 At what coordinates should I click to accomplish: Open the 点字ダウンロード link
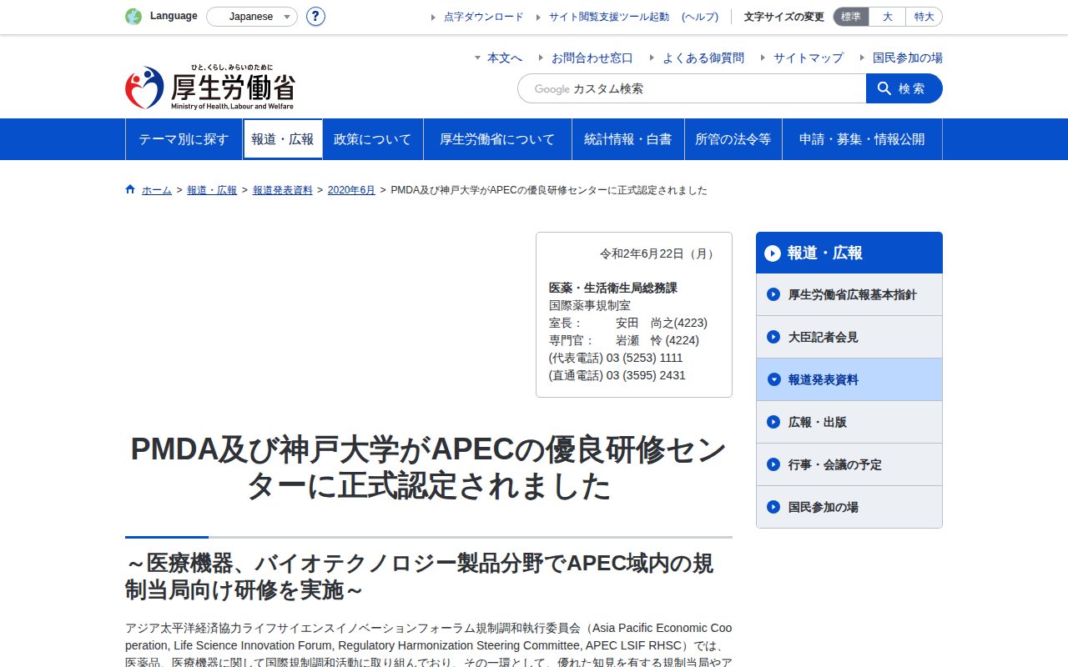pos(484,17)
